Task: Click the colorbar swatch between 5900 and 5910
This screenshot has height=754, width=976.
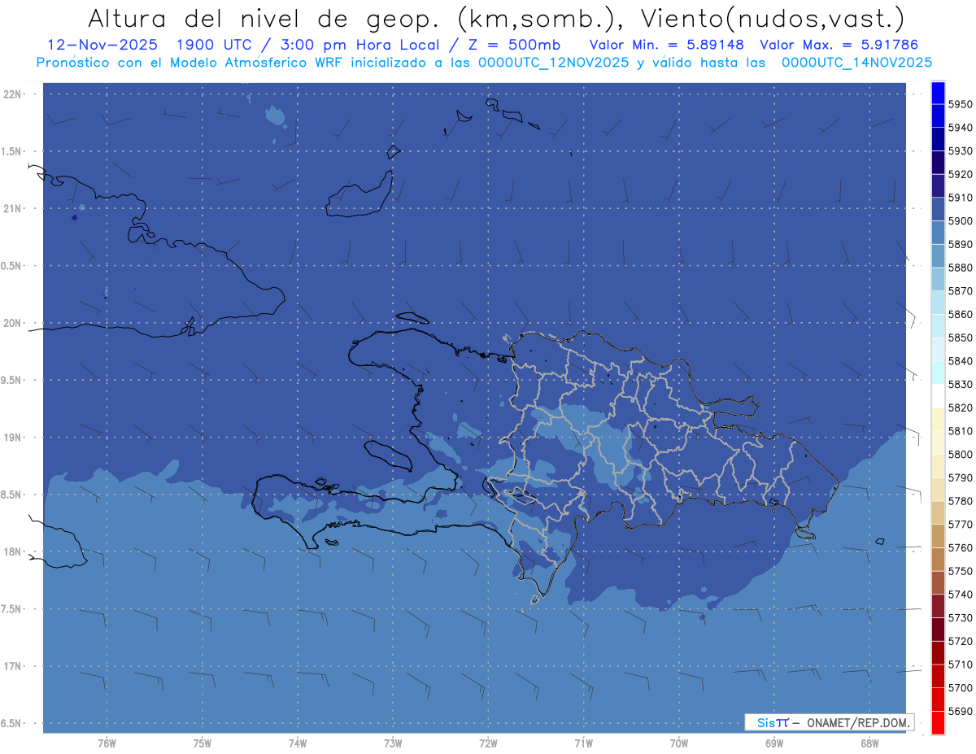Action: 938,210
